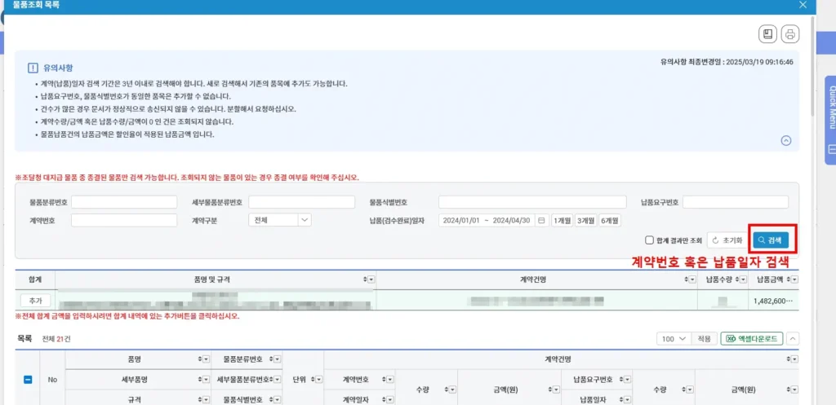Click the 검색 search button
This screenshot has width=836, height=405.
[769, 240]
